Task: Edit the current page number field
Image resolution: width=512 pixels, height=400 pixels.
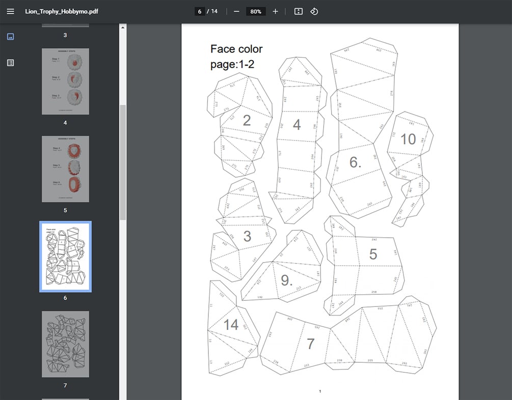Action: 200,11
